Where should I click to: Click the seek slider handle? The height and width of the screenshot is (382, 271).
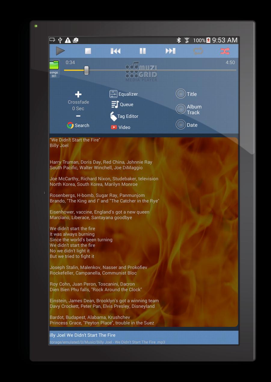coord(86,70)
